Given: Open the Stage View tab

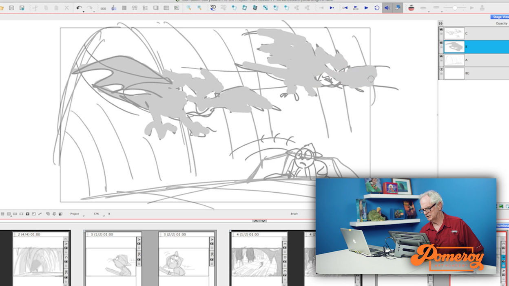Looking at the screenshot, I should (x=500, y=17).
